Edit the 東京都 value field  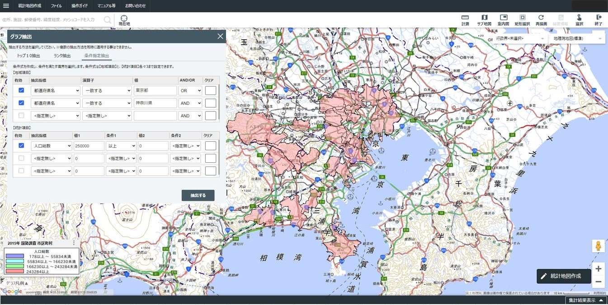155,90
